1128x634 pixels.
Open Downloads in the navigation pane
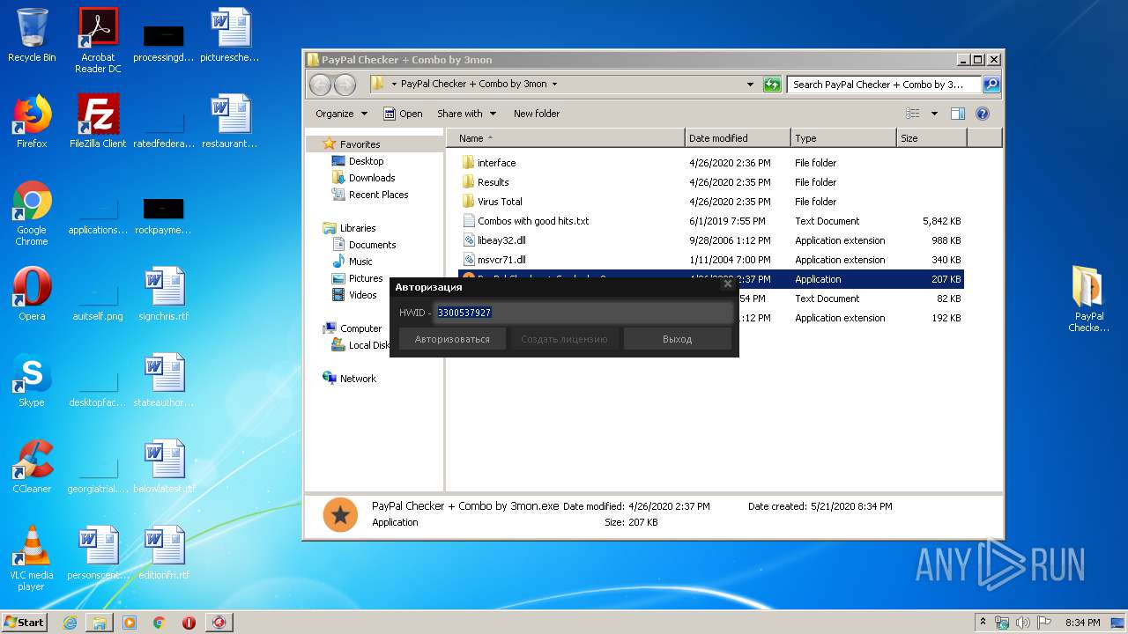coord(372,178)
